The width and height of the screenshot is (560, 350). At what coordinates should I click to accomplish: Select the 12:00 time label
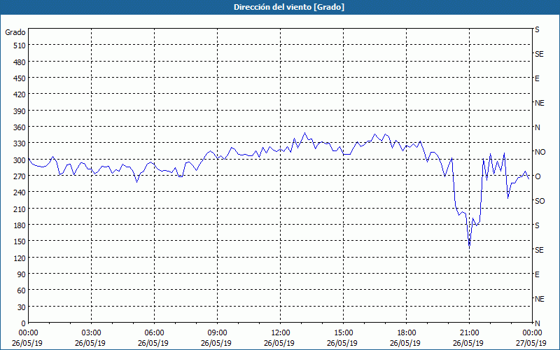(281, 333)
